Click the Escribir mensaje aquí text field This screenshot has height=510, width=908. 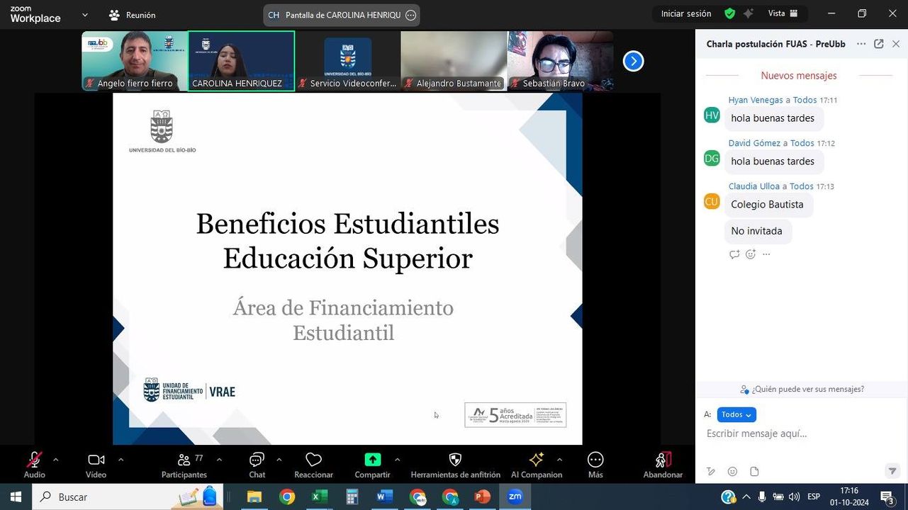[794, 433]
